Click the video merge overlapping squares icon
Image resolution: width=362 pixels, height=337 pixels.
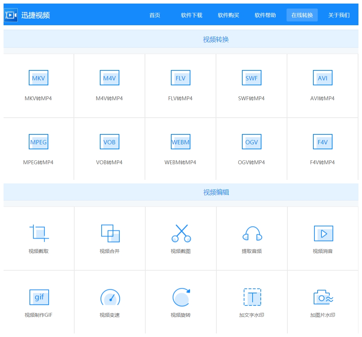[110, 233]
